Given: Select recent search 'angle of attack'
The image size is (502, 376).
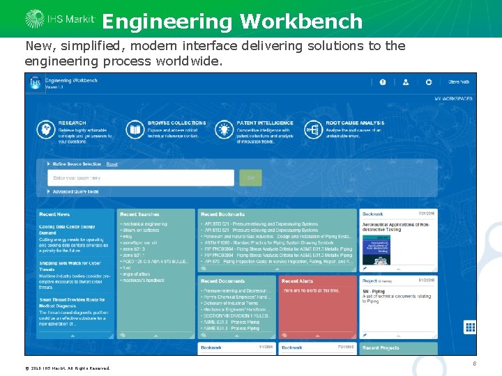Looking at the screenshot, I should tap(135, 274).
